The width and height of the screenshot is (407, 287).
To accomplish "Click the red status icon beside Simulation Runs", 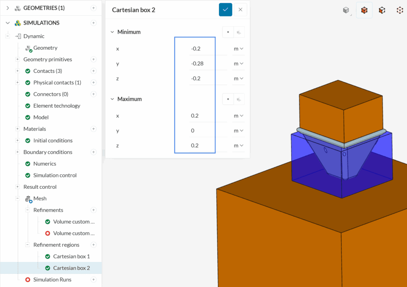I will point(27,279).
